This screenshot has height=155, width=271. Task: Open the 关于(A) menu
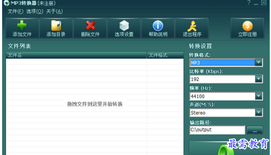click(x=54, y=11)
